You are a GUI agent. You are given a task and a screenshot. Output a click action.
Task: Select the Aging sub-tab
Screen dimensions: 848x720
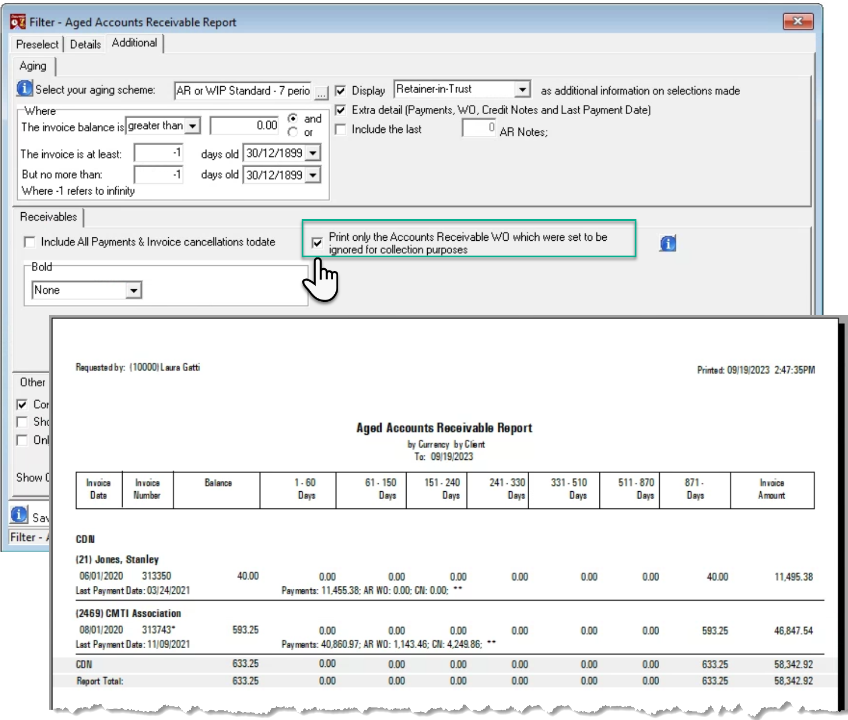(x=33, y=66)
